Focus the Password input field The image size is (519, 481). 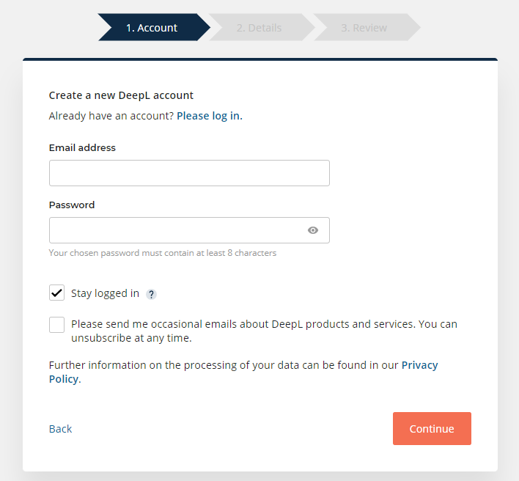click(176, 230)
